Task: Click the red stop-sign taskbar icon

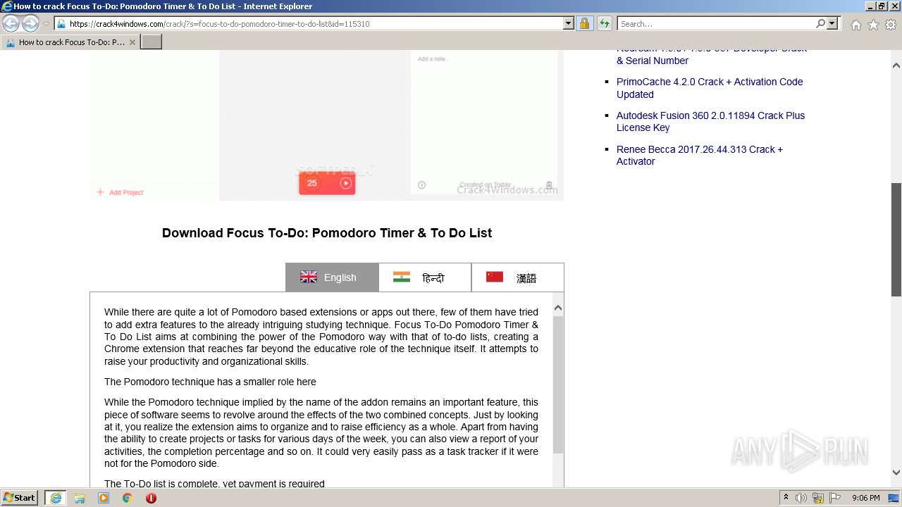Action: (x=151, y=498)
